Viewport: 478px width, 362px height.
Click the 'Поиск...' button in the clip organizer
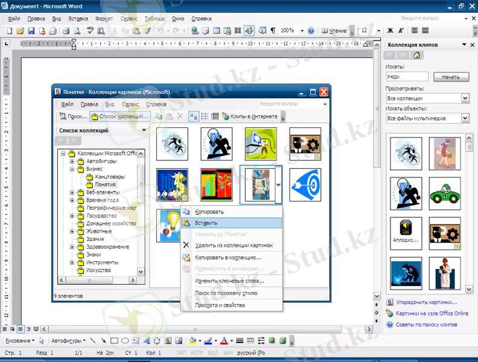[x=73, y=116]
